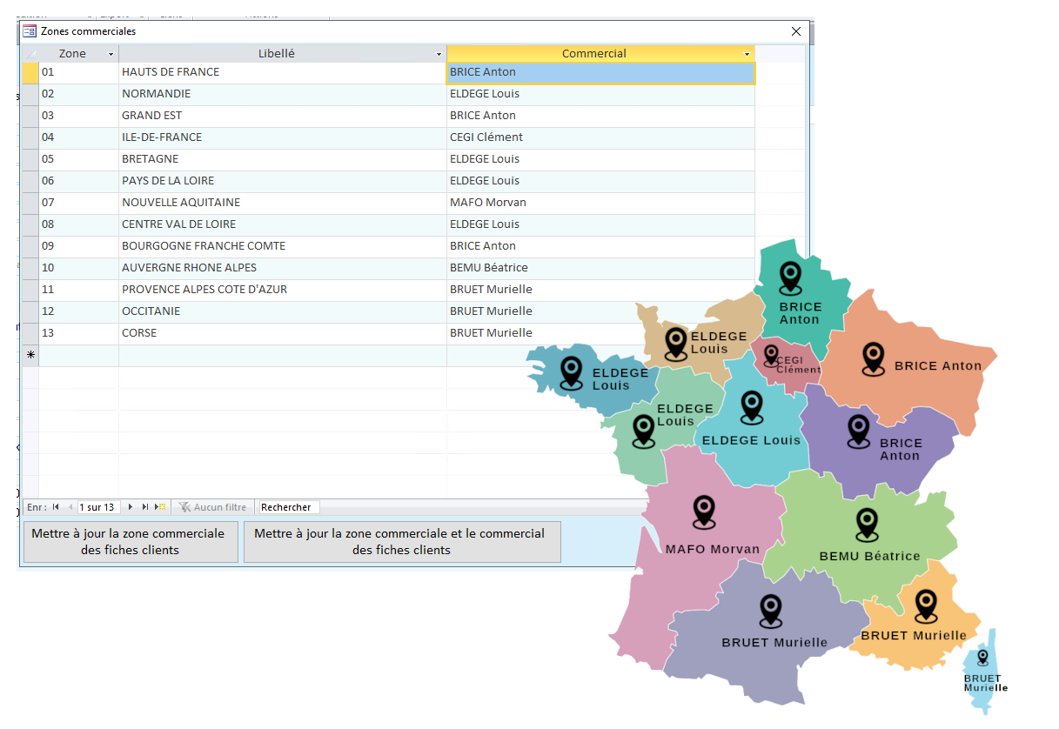Select the record counter showing 1 sur 13
This screenshot has width=1059, height=729.
[97, 506]
